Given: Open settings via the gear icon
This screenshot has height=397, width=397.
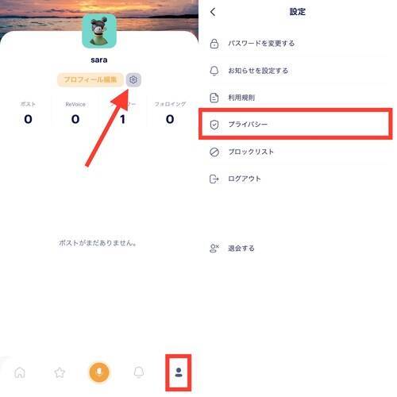Looking at the screenshot, I should click(133, 79).
